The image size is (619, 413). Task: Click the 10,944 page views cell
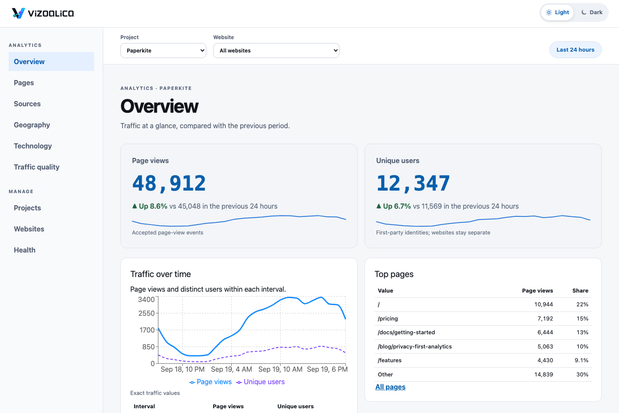tap(544, 304)
